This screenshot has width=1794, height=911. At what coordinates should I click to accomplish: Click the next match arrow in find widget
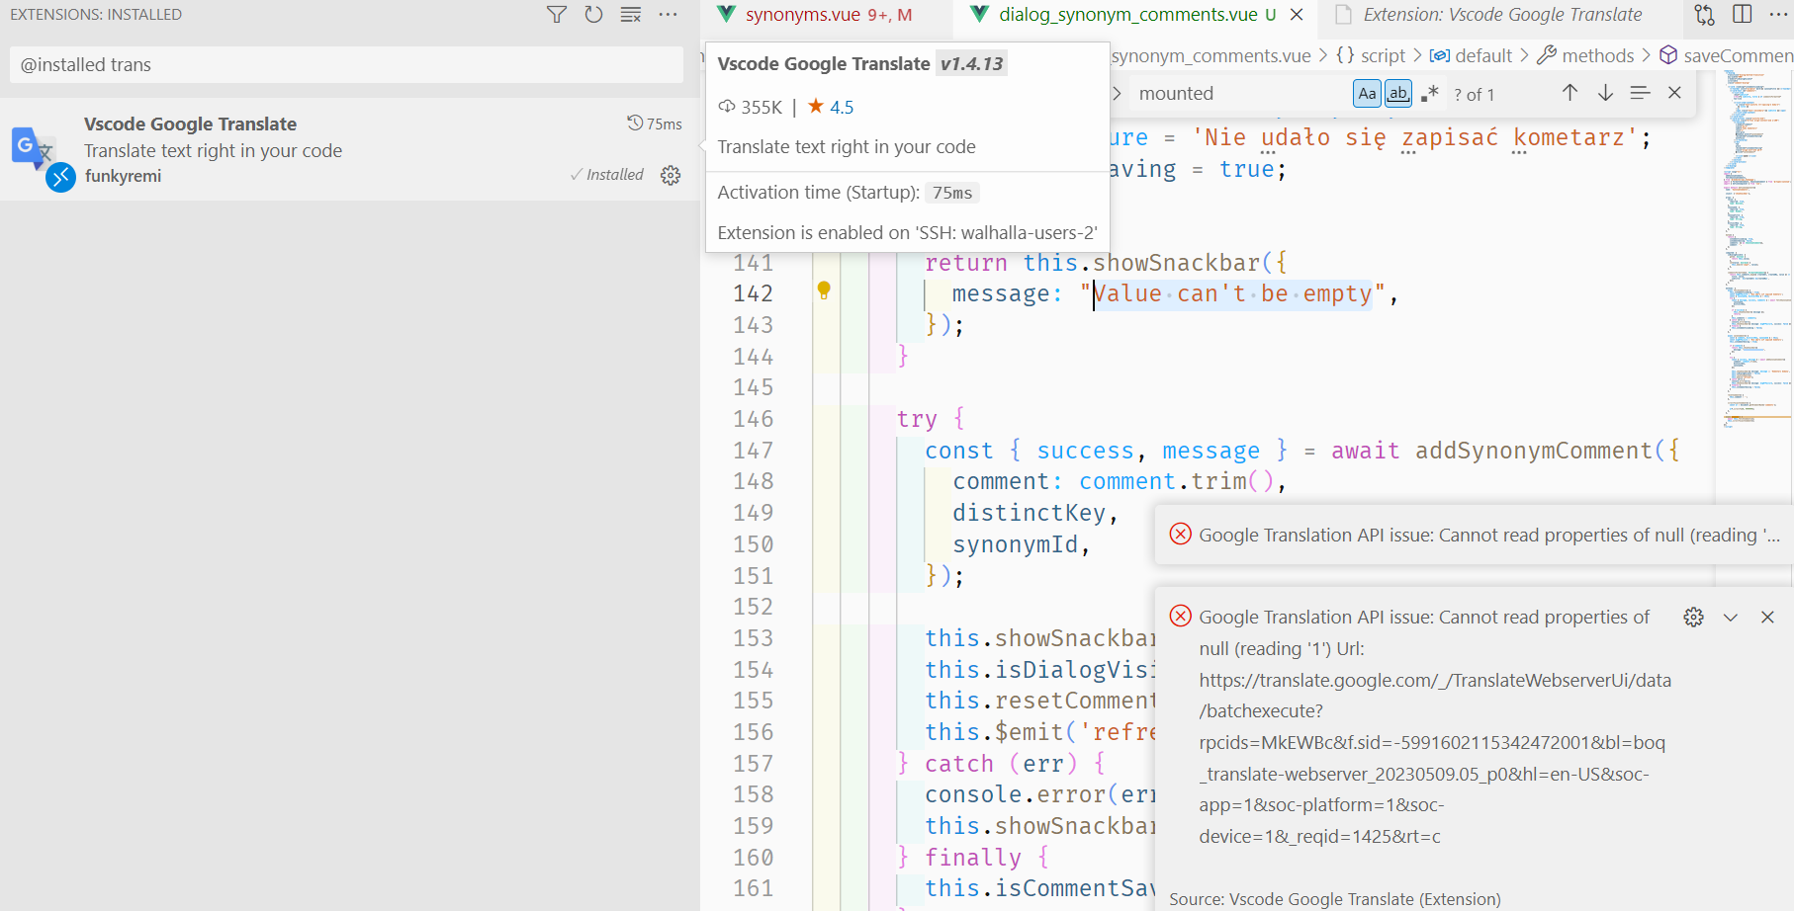click(1605, 93)
